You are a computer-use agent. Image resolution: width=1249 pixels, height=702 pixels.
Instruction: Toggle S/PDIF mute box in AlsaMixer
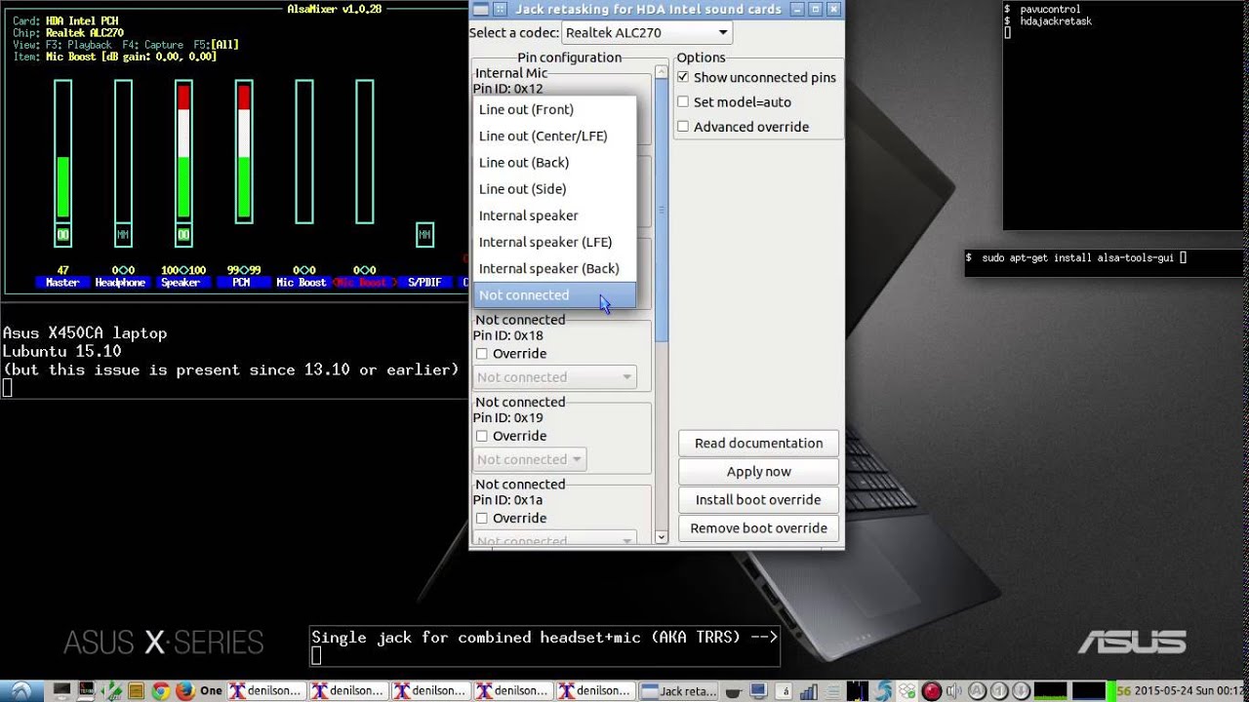(424, 234)
